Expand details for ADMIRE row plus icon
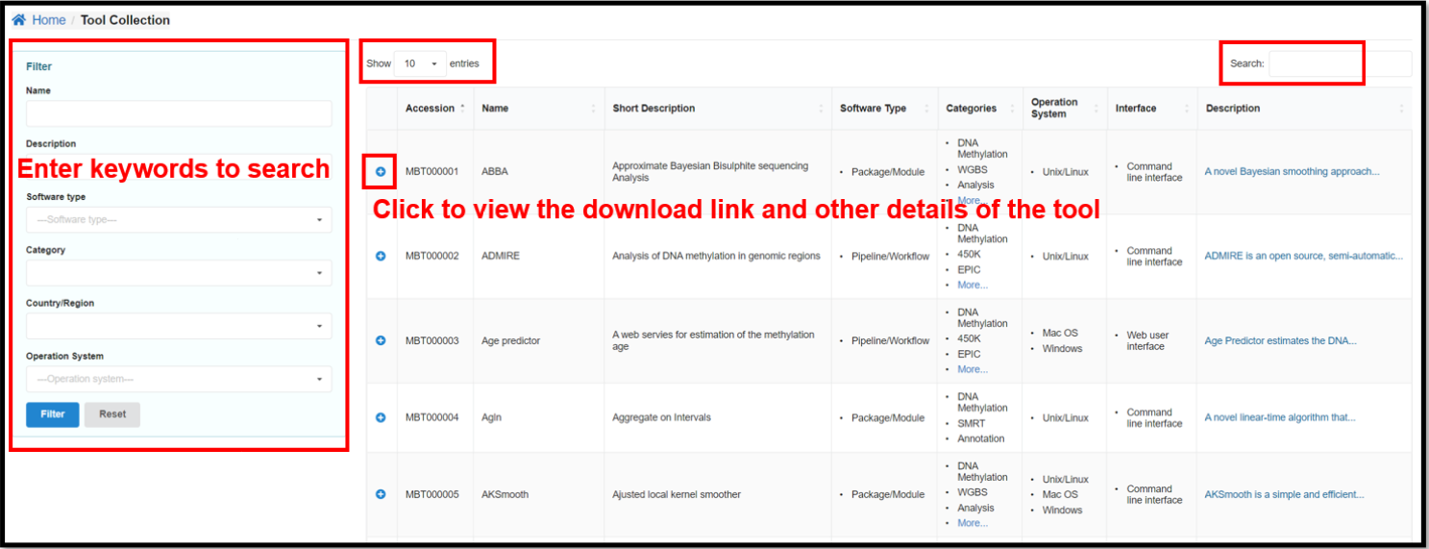The height and width of the screenshot is (549, 1429). point(381,256)
